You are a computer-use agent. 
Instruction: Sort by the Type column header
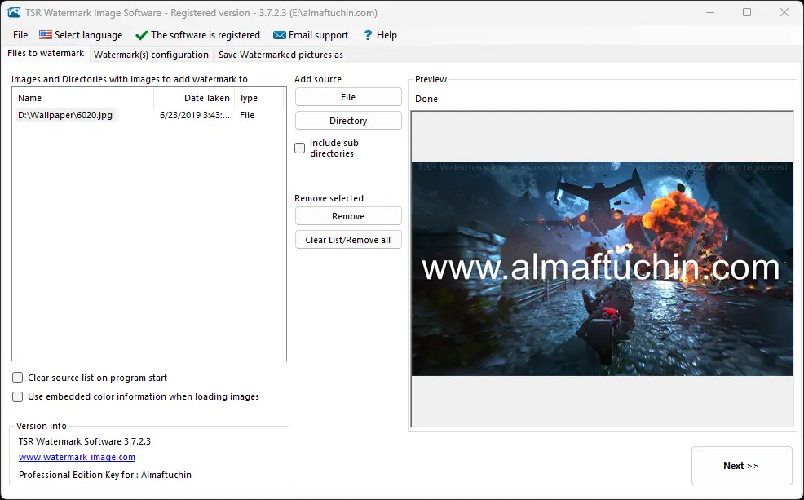pyautogui.click(x=259, y=98)
